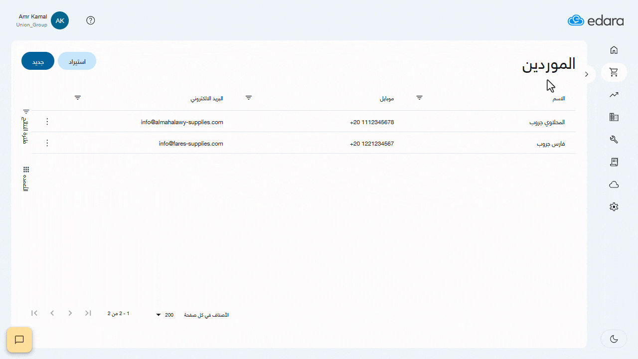Open the wrench tools icon in sidebar
Image resolution: width=638 pixels, height=359 pixels.
coord(614,140)
